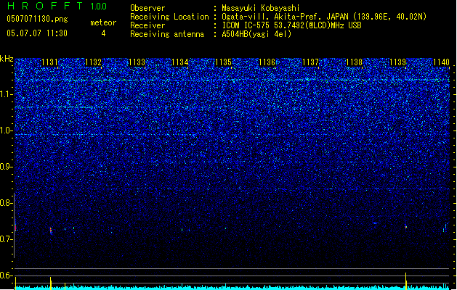This screenshot has height=290, width=457.
Task: Click time marker 1136
Action: coord(267,62)
